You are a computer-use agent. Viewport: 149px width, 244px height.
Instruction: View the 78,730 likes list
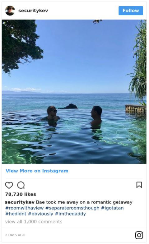[21, 194]
